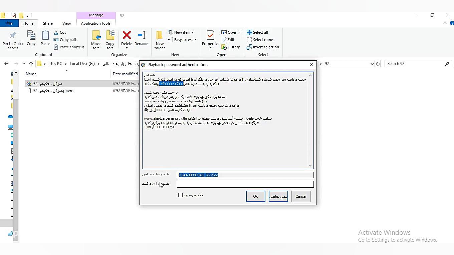Sort by the Name column header
This screenshot has height=255, width=454.
tap(31, 74)
